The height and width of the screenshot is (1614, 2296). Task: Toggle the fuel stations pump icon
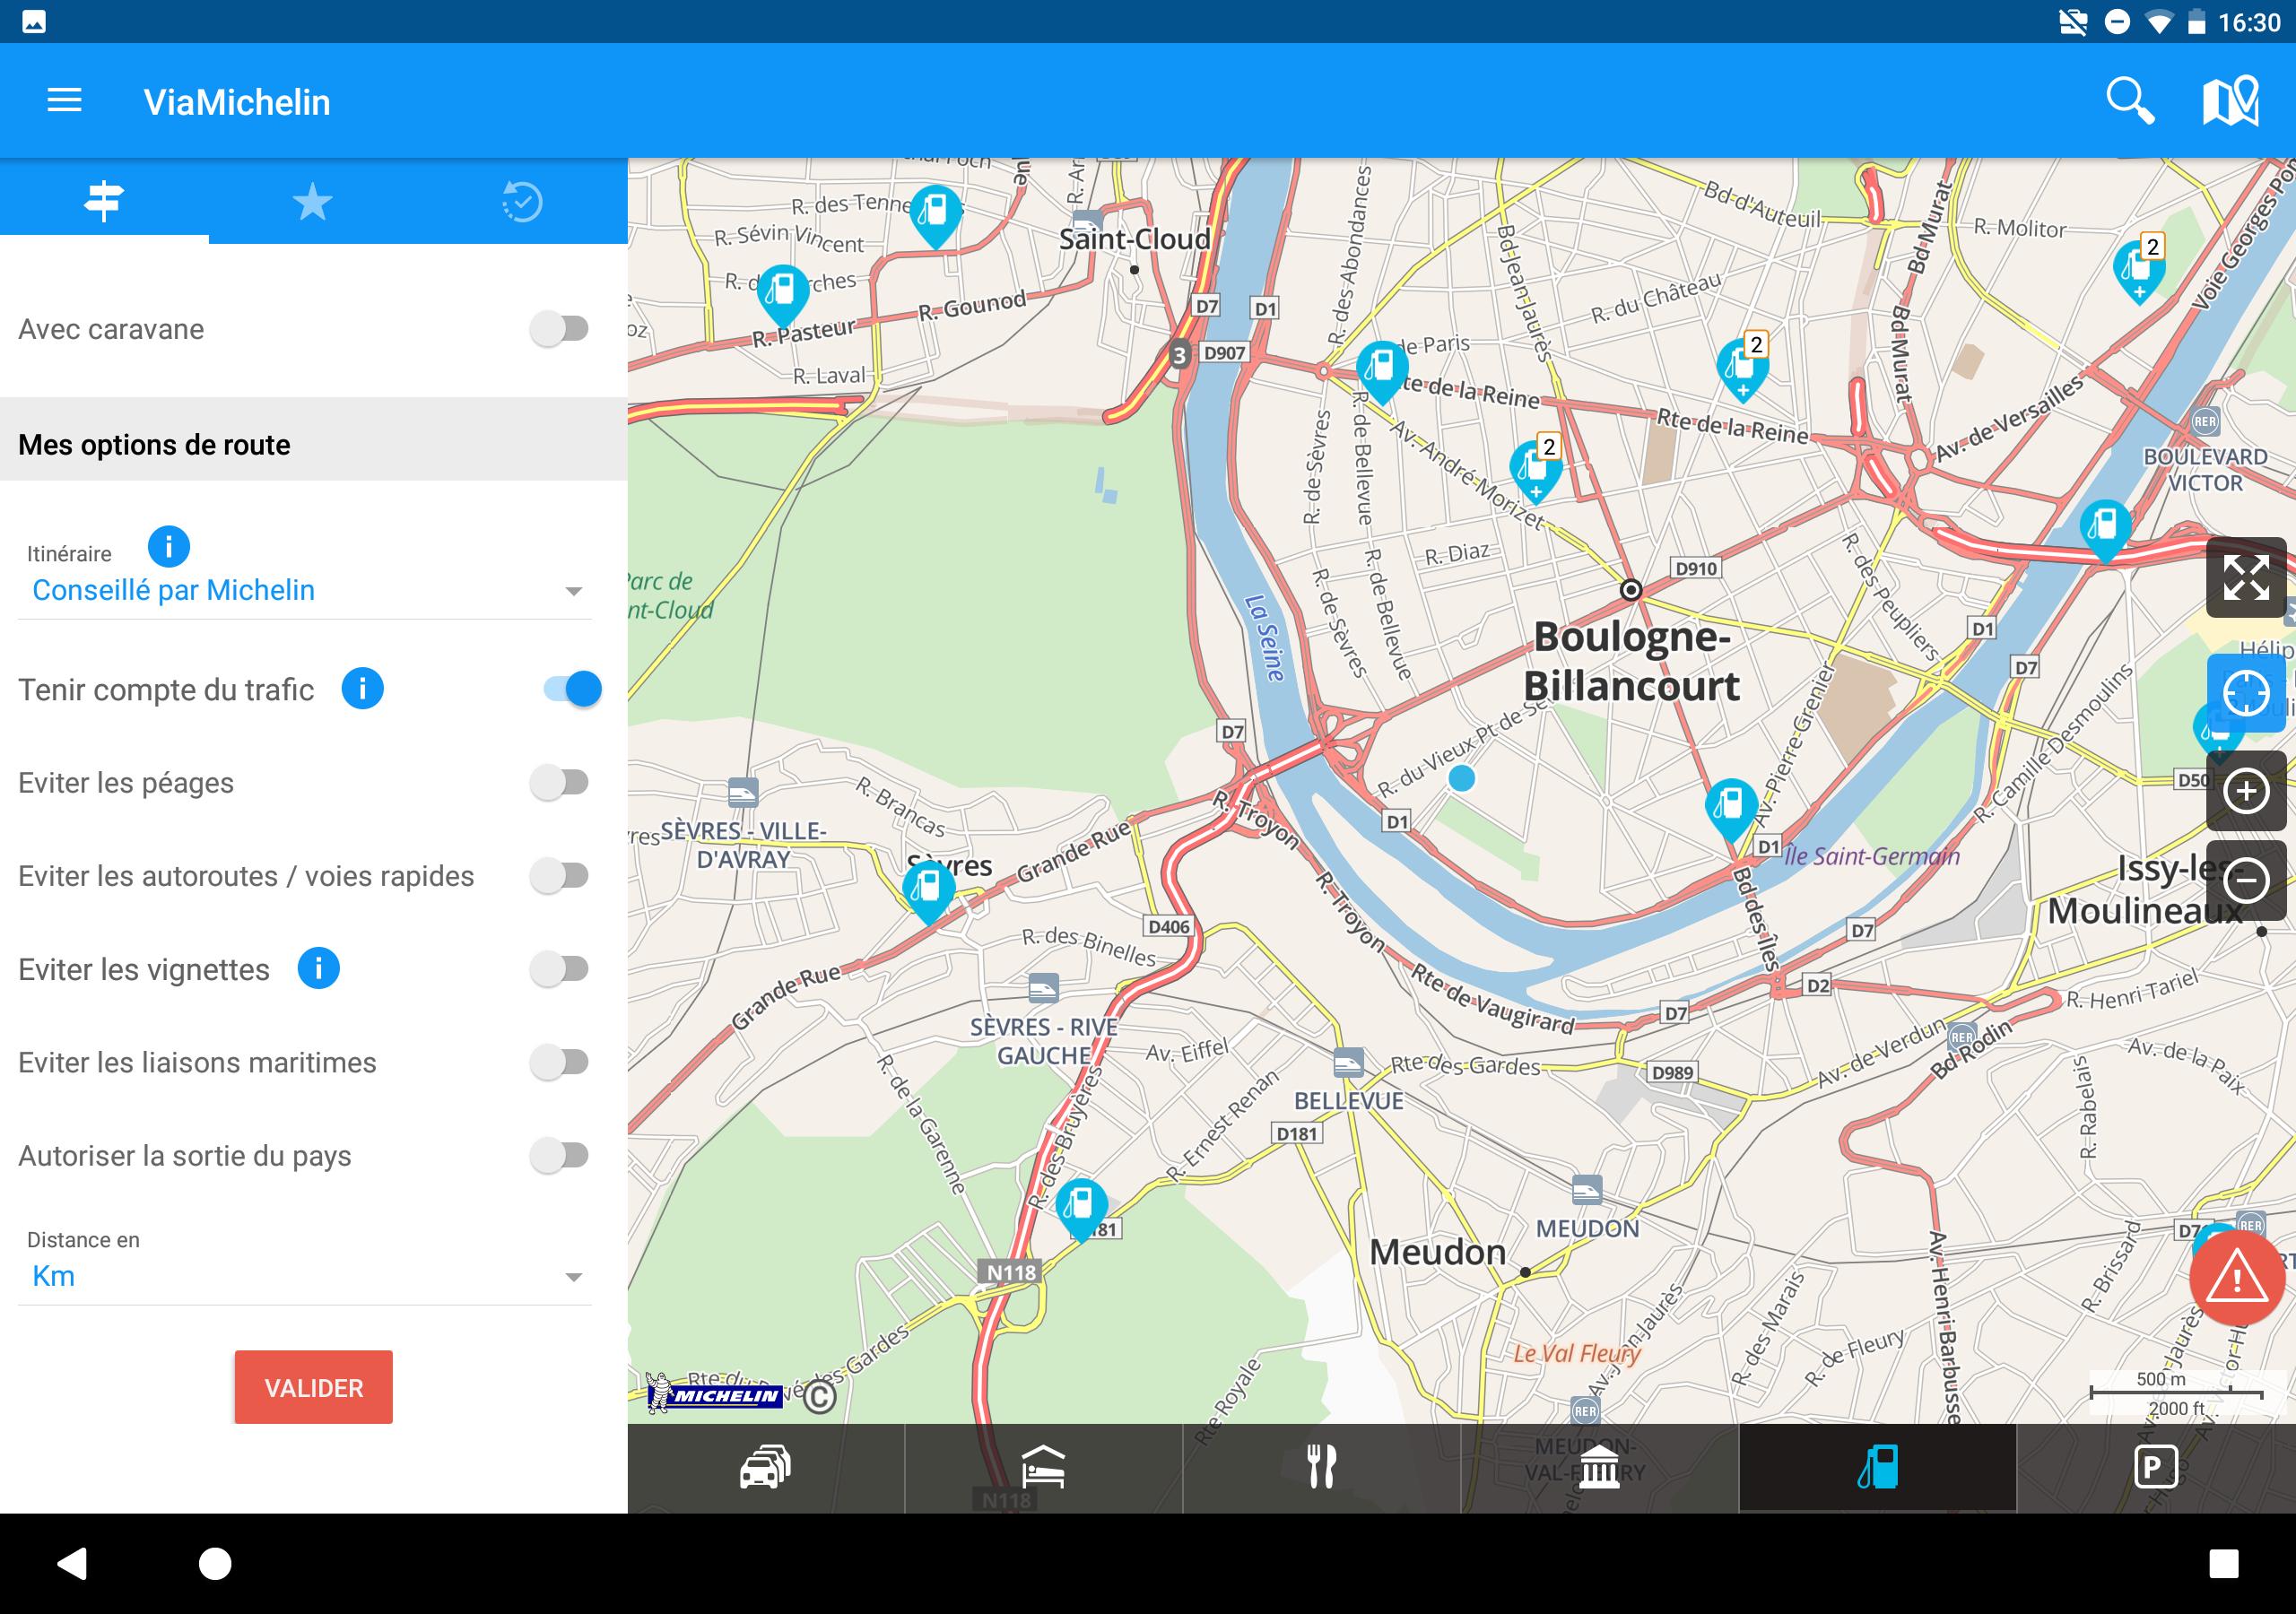click(1877, 1468)
